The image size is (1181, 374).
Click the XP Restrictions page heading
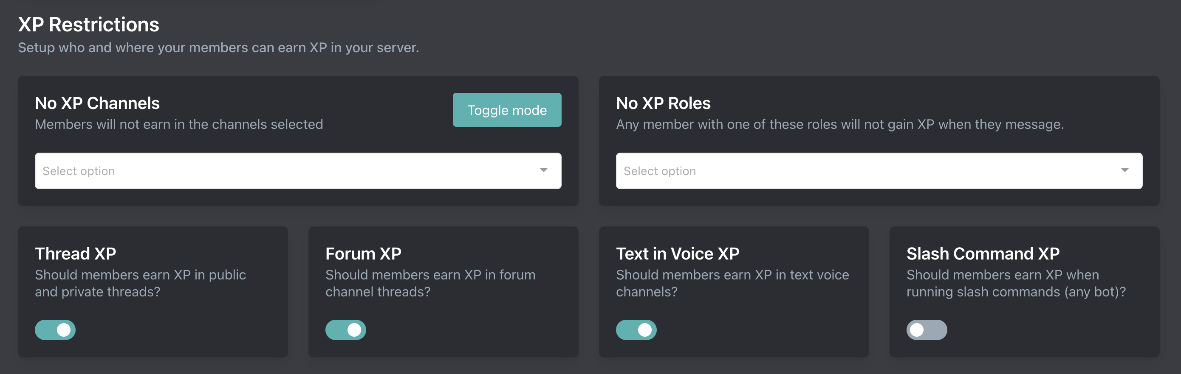point(88,25)
